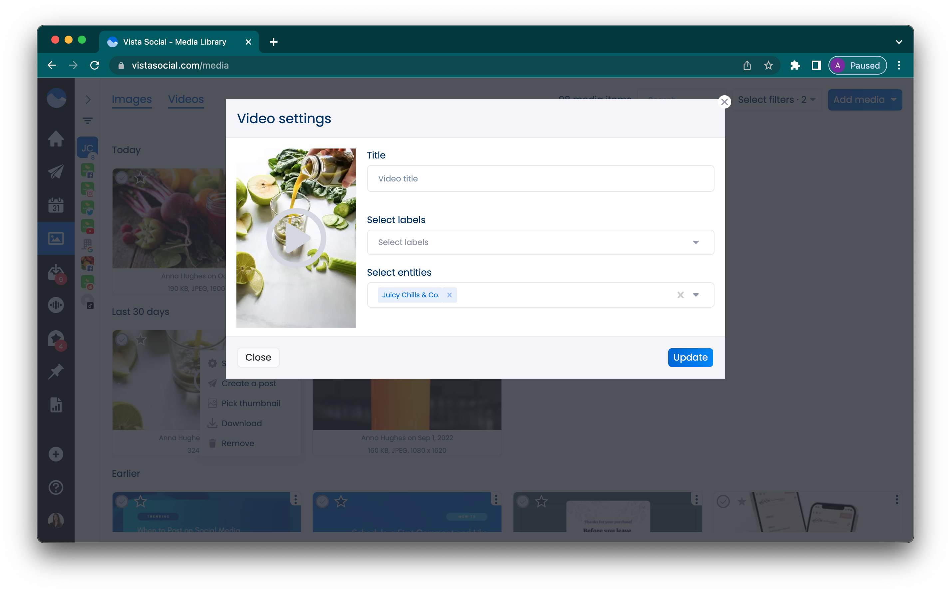Click the filter lines icon below chevron
Image resolution: width=951 pixels, height=592 pixels.
pos(88,121)
